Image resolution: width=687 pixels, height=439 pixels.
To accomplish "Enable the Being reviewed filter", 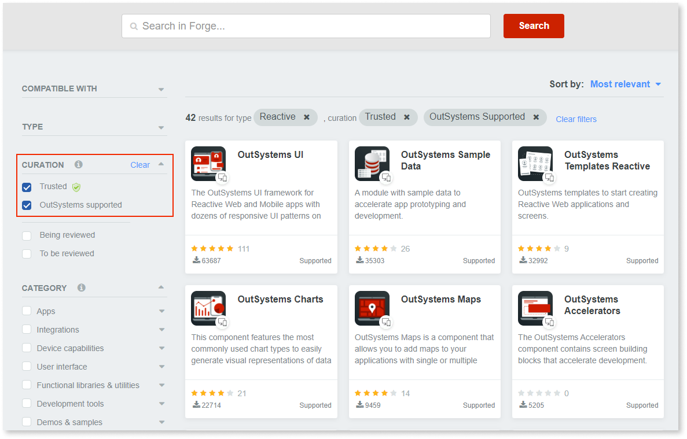I will [26, 235].
